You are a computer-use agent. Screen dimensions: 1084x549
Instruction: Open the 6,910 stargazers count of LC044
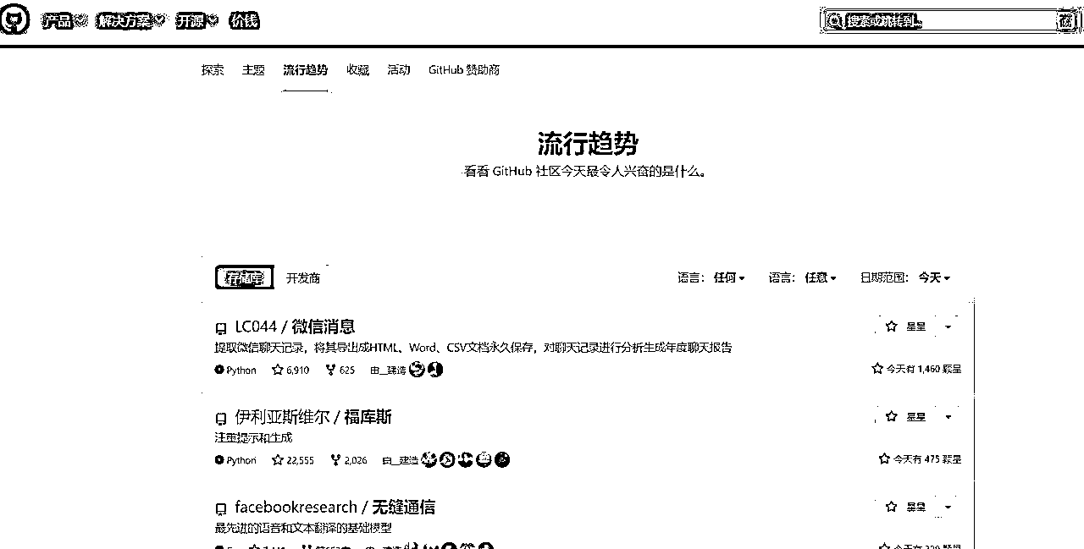[x=290, y=370]
